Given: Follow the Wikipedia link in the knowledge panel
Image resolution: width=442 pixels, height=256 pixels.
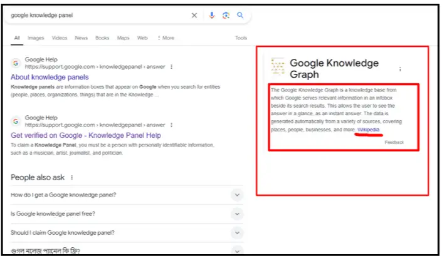Looking at the screenshot, I should (x=369, y=130).
